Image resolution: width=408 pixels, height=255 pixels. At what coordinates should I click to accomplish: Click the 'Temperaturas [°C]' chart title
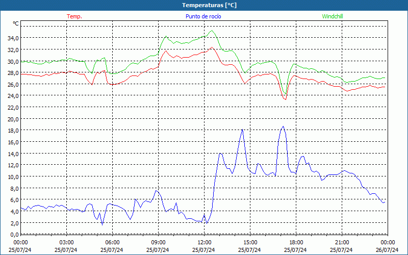pyautogui.click(x=209, y=5)
